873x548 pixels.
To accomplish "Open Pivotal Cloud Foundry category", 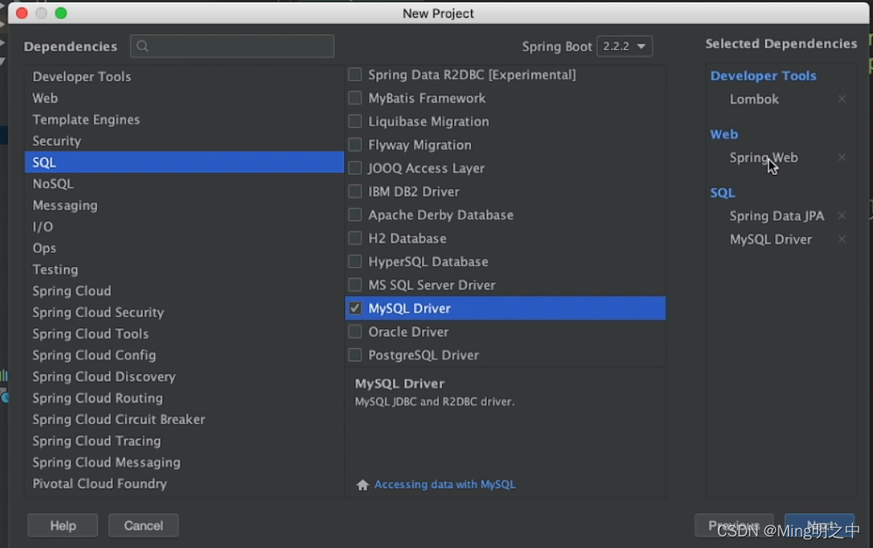I will pos(184,484).
